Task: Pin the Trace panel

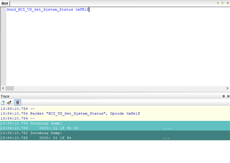Action: tap(224, 96)
